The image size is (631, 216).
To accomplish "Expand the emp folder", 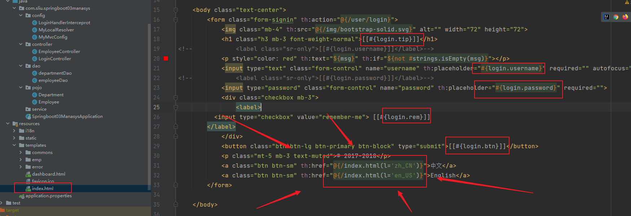I will pyautogui.click(x=21, y=160).
